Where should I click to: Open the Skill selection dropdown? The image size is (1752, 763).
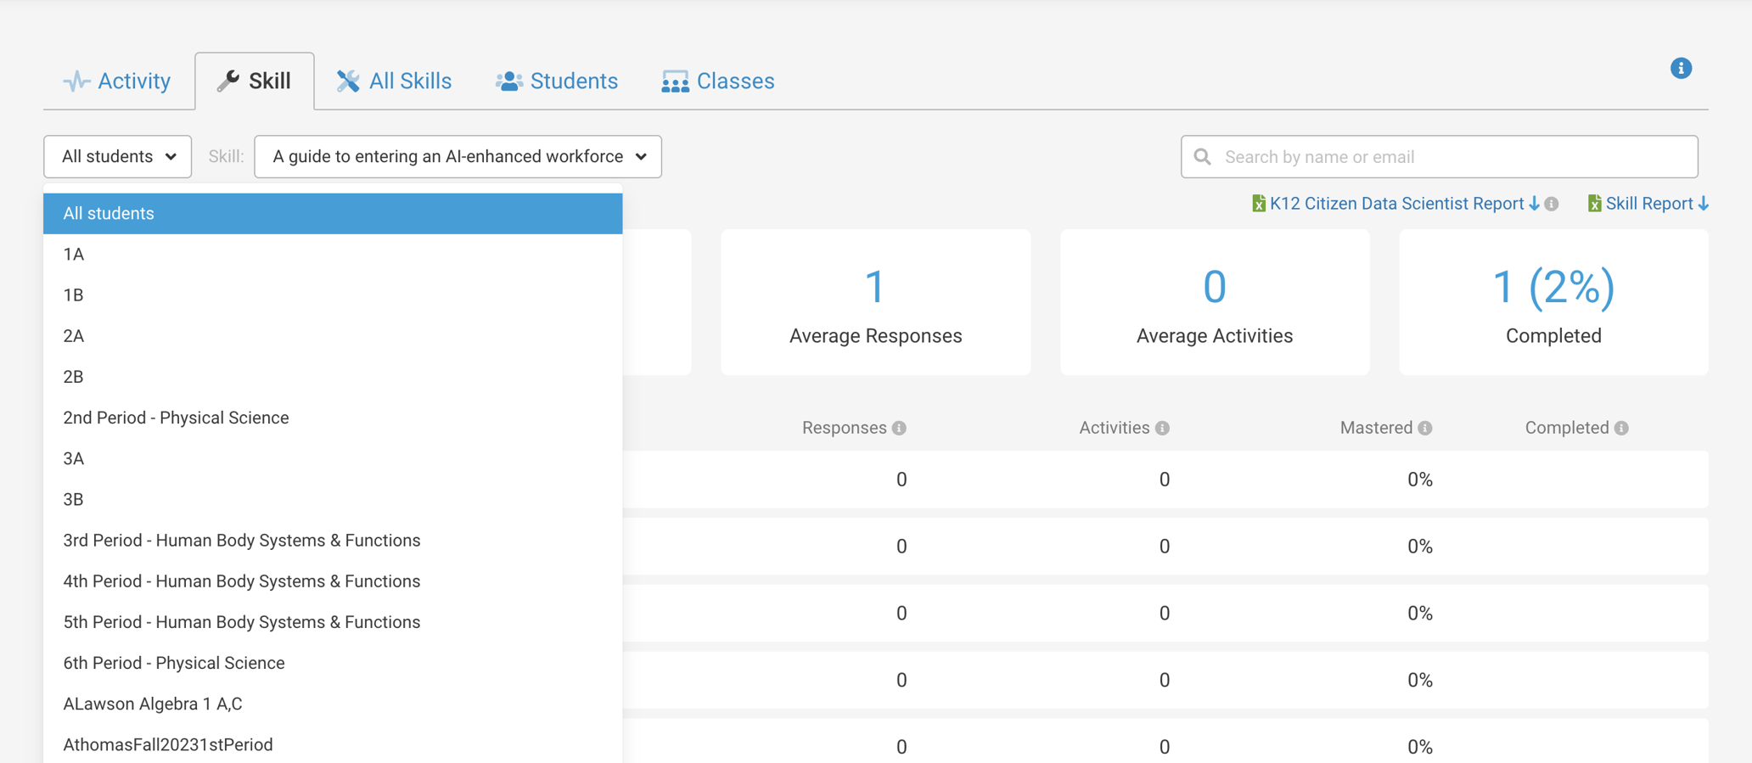458,157
